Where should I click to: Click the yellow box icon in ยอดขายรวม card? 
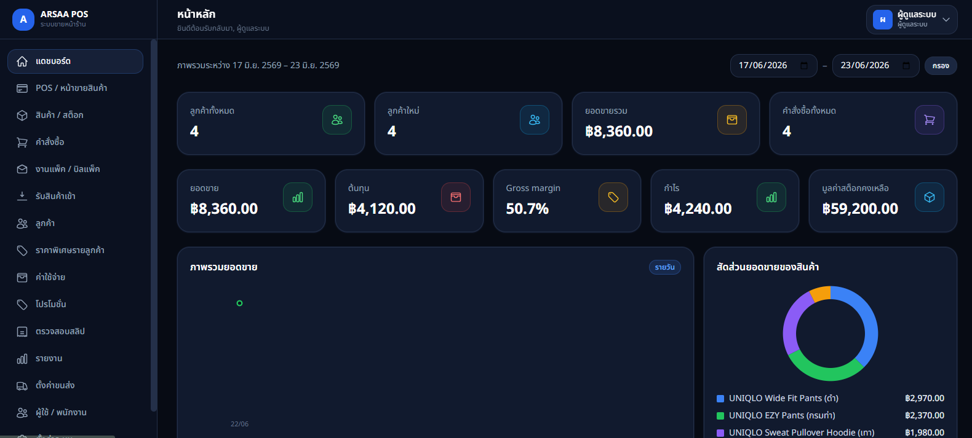pyautogui.click(x=732, y=120)
